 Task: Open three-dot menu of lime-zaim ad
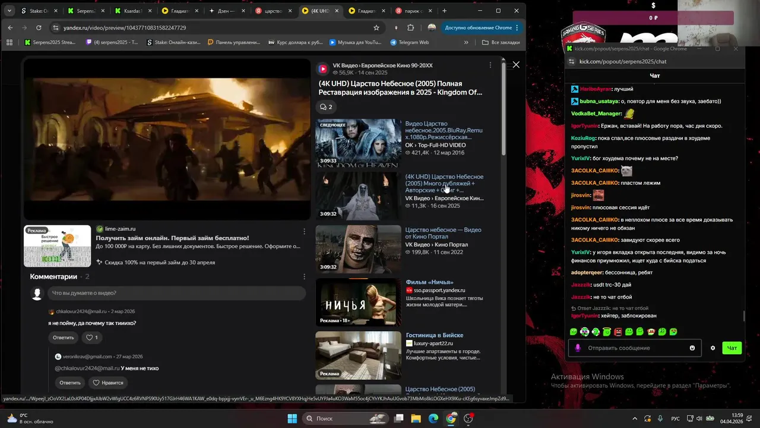304,231
